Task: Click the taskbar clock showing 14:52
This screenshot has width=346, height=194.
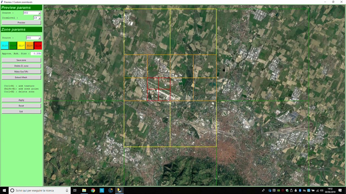Action: (x=330, y=190)
